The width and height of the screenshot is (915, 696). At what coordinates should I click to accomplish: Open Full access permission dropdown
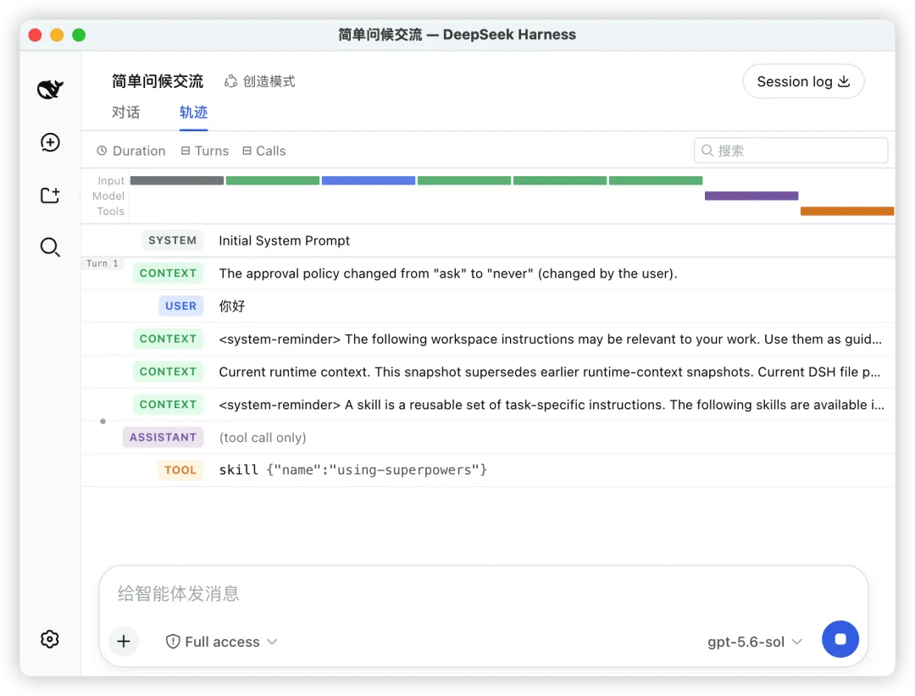click(222, 641)
